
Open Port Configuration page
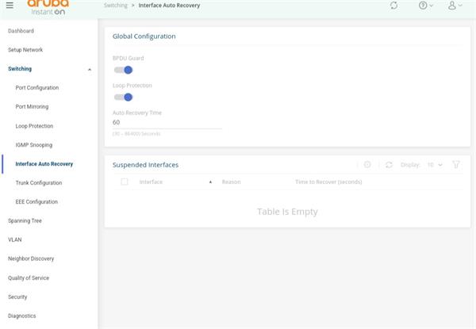tap(37, 88)
